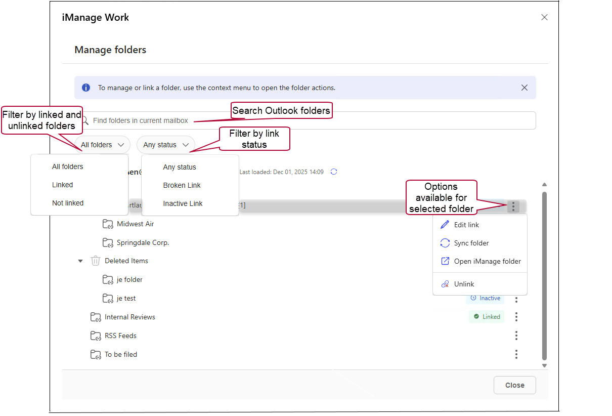Click the Midwest Air folder icon
The height and width of the screenshot is (416, 612).
coord(108,224)
